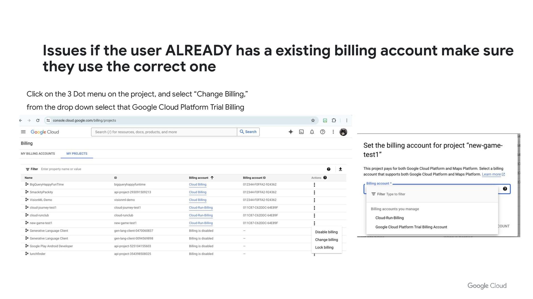Select Change billing from context menu
Viewport: 533px width, 299px height.
pos(326,240)
